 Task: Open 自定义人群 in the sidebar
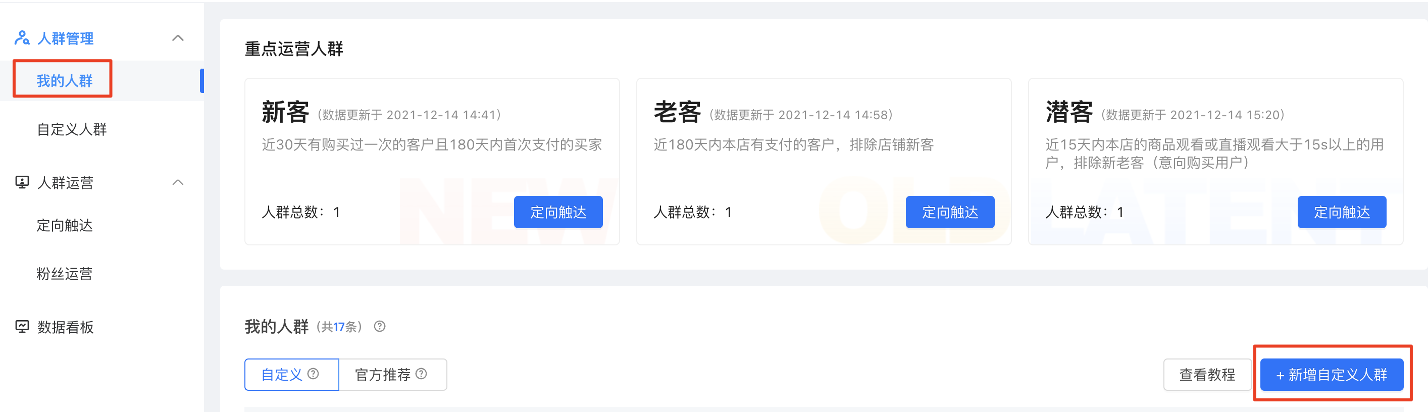(x=72, y=129)
